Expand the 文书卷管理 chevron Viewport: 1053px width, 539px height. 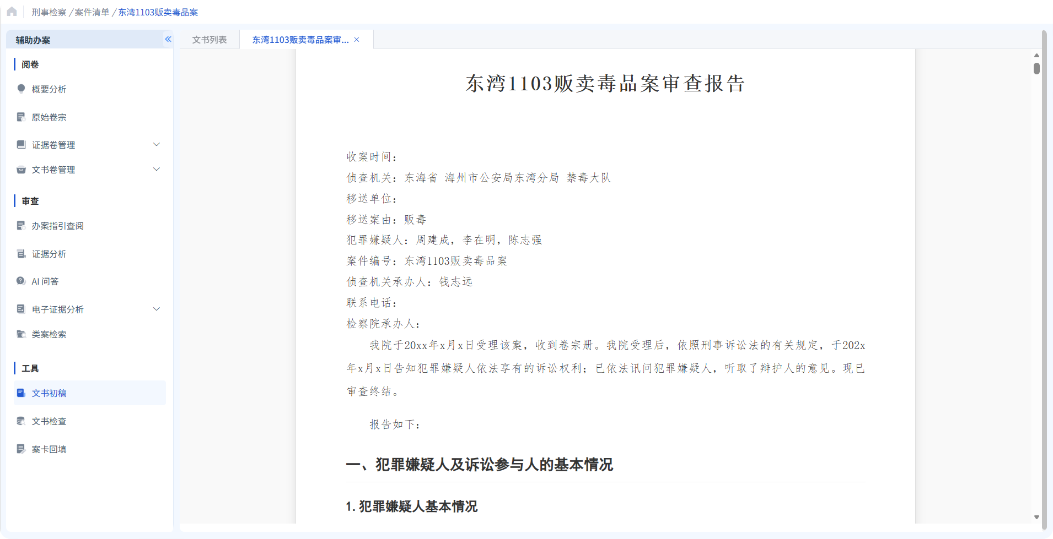pyautogui.click(x=157, y=169)
